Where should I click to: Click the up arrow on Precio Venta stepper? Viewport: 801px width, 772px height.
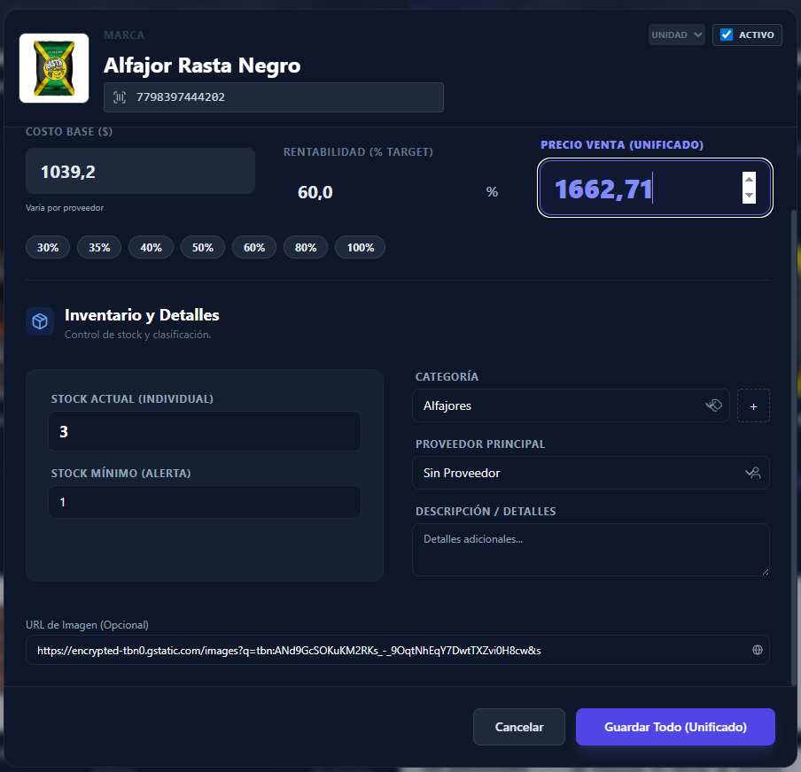pyautogui.click(x=749, y=178)
